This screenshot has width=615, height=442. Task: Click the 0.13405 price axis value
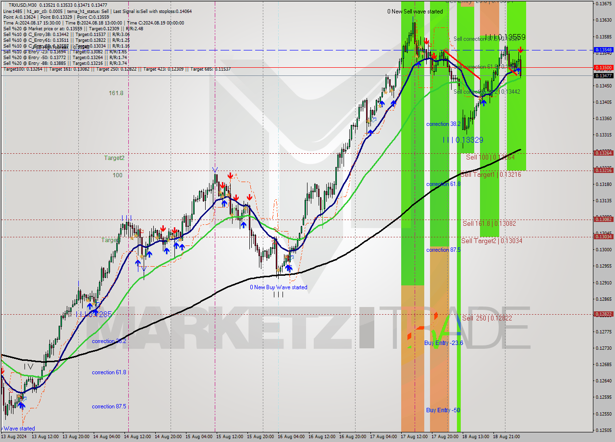603,102
